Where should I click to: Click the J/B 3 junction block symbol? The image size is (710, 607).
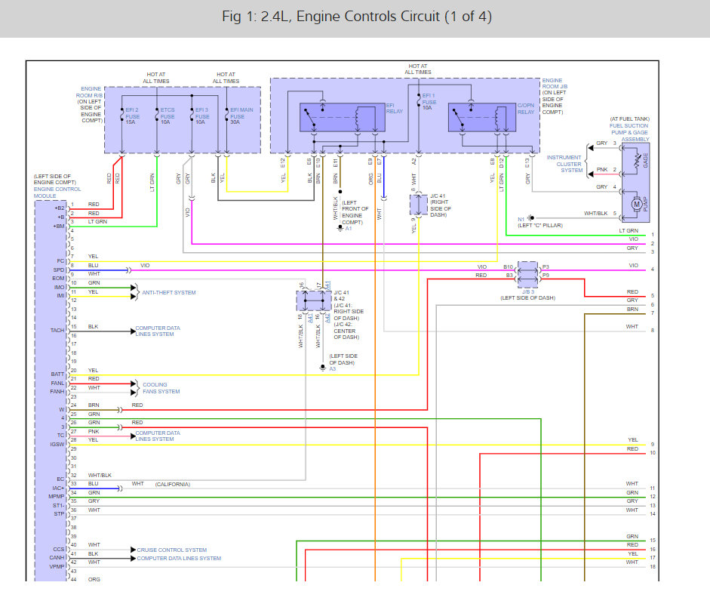pos(528,275)
